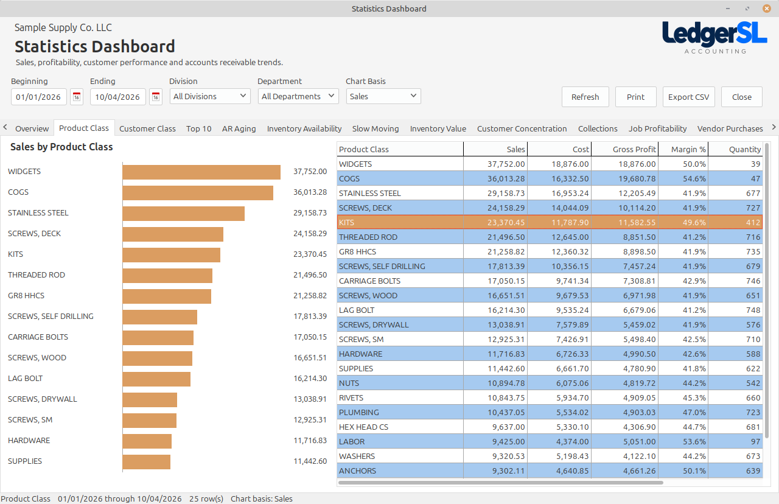The width and height of the screenshot is (779, 504).
Task: Click the WIDGETS bar in the chart
Action: (201, 172)
